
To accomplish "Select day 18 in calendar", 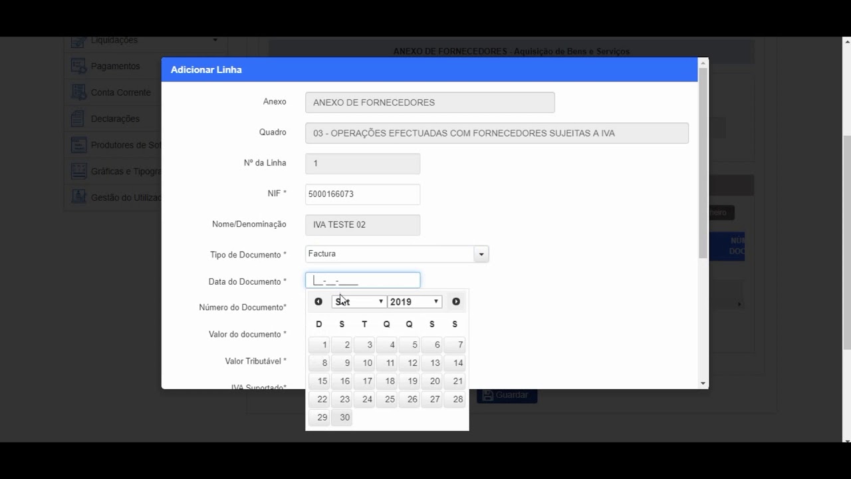I will [x=387, y=381].
